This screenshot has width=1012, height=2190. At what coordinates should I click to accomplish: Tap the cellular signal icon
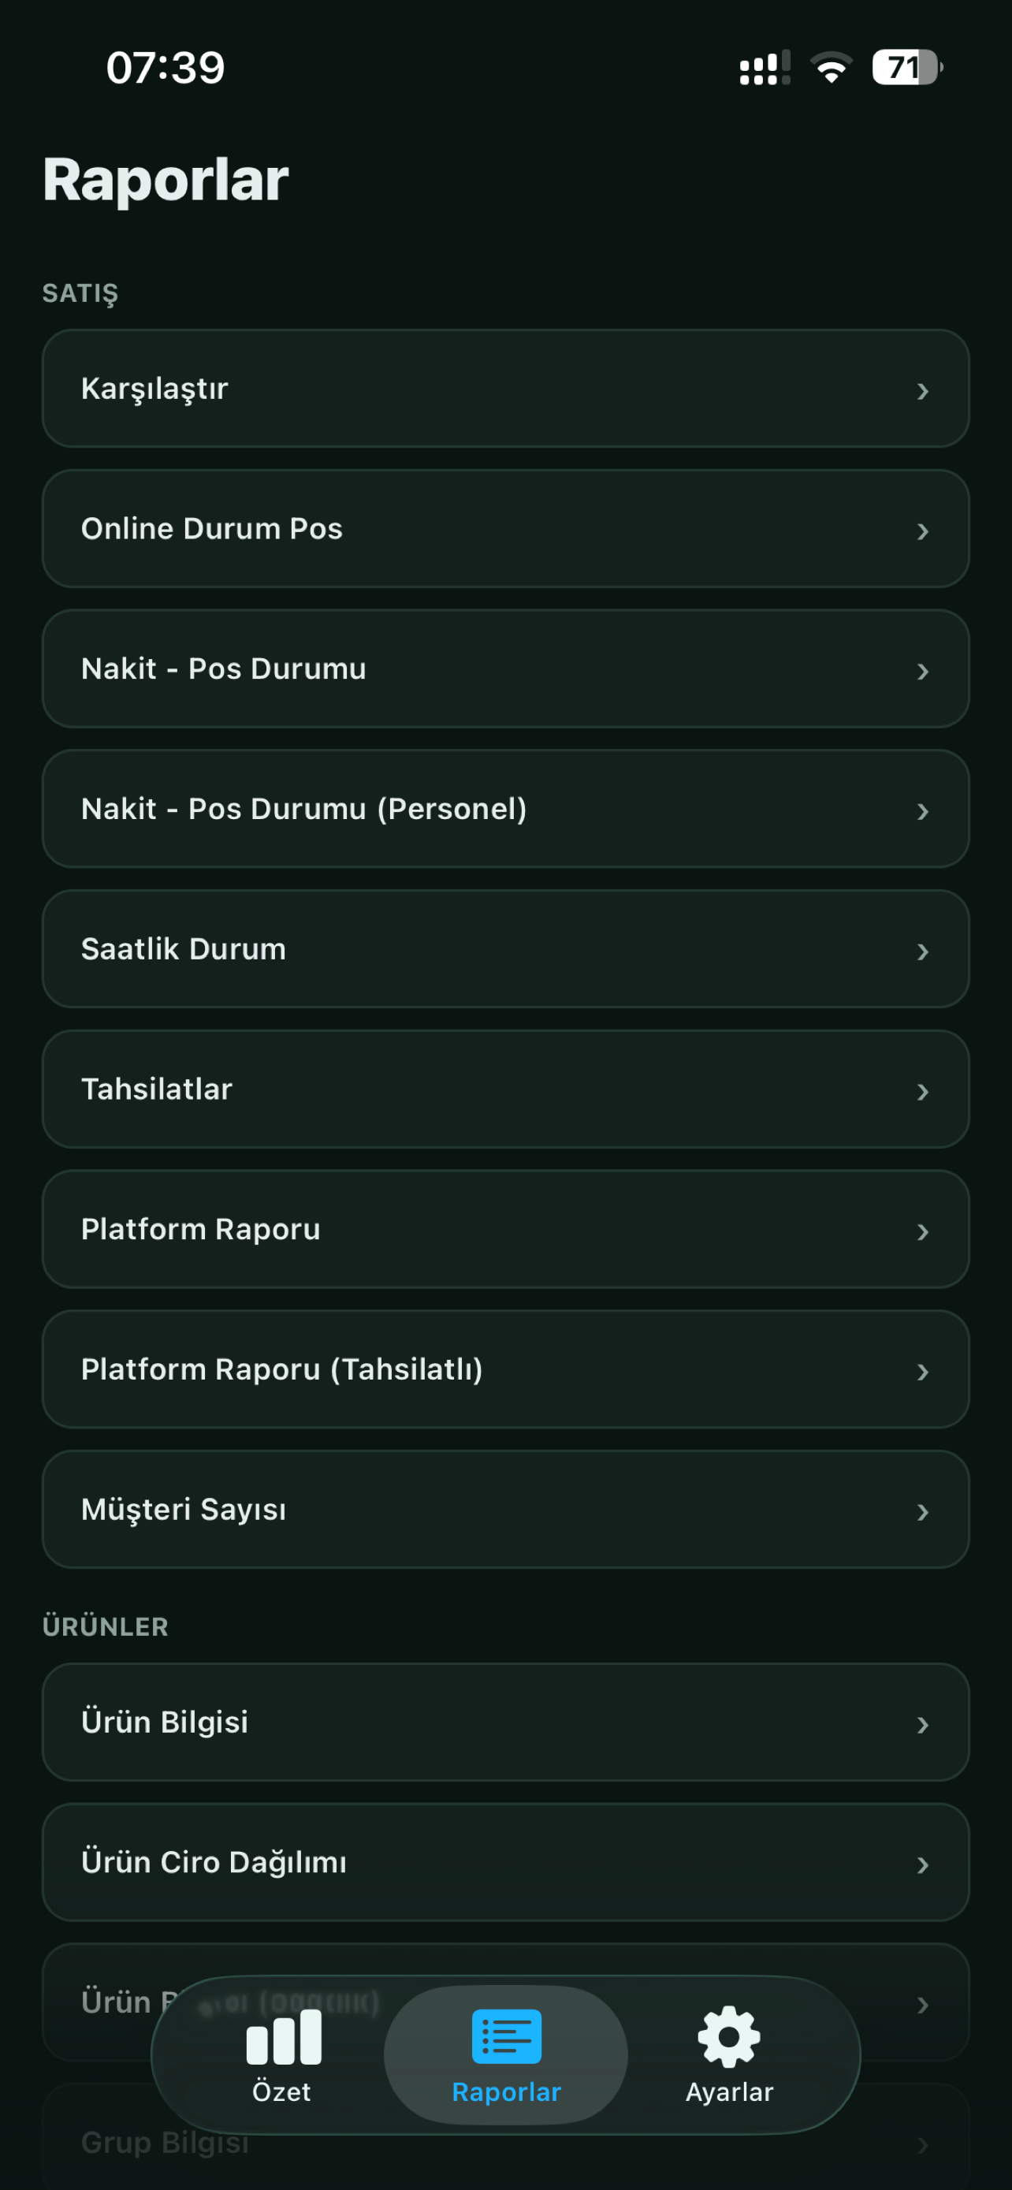(765, 67)
